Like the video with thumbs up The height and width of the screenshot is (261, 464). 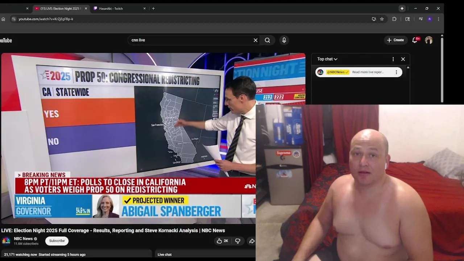click(x=223, y=241)
